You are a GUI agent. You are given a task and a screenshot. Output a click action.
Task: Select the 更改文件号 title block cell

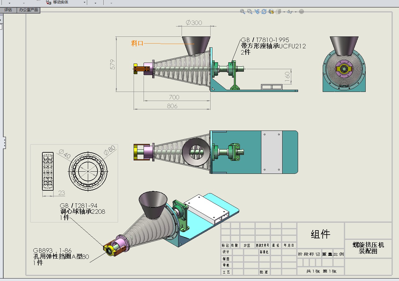[x=263, y=245]
